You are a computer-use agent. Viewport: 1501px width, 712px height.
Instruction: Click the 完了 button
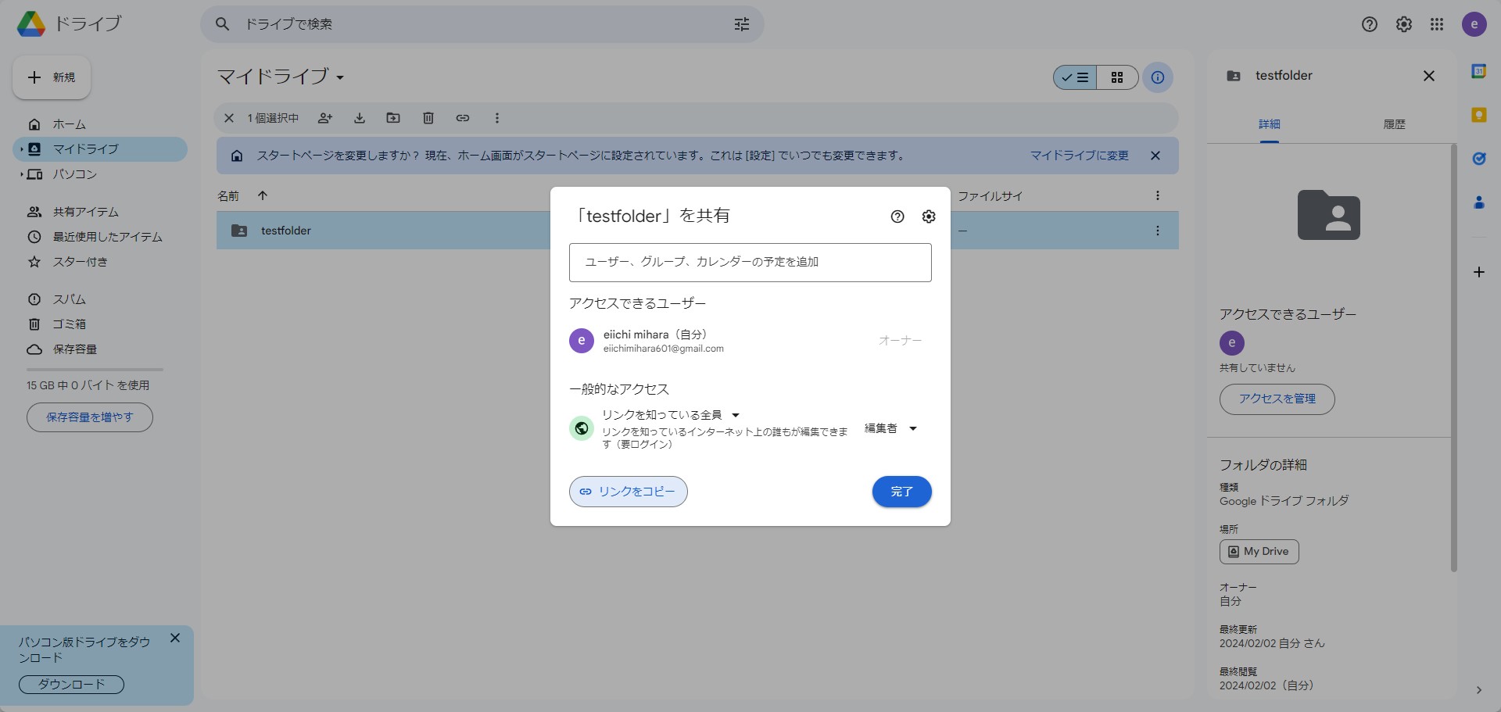point(902,492)
